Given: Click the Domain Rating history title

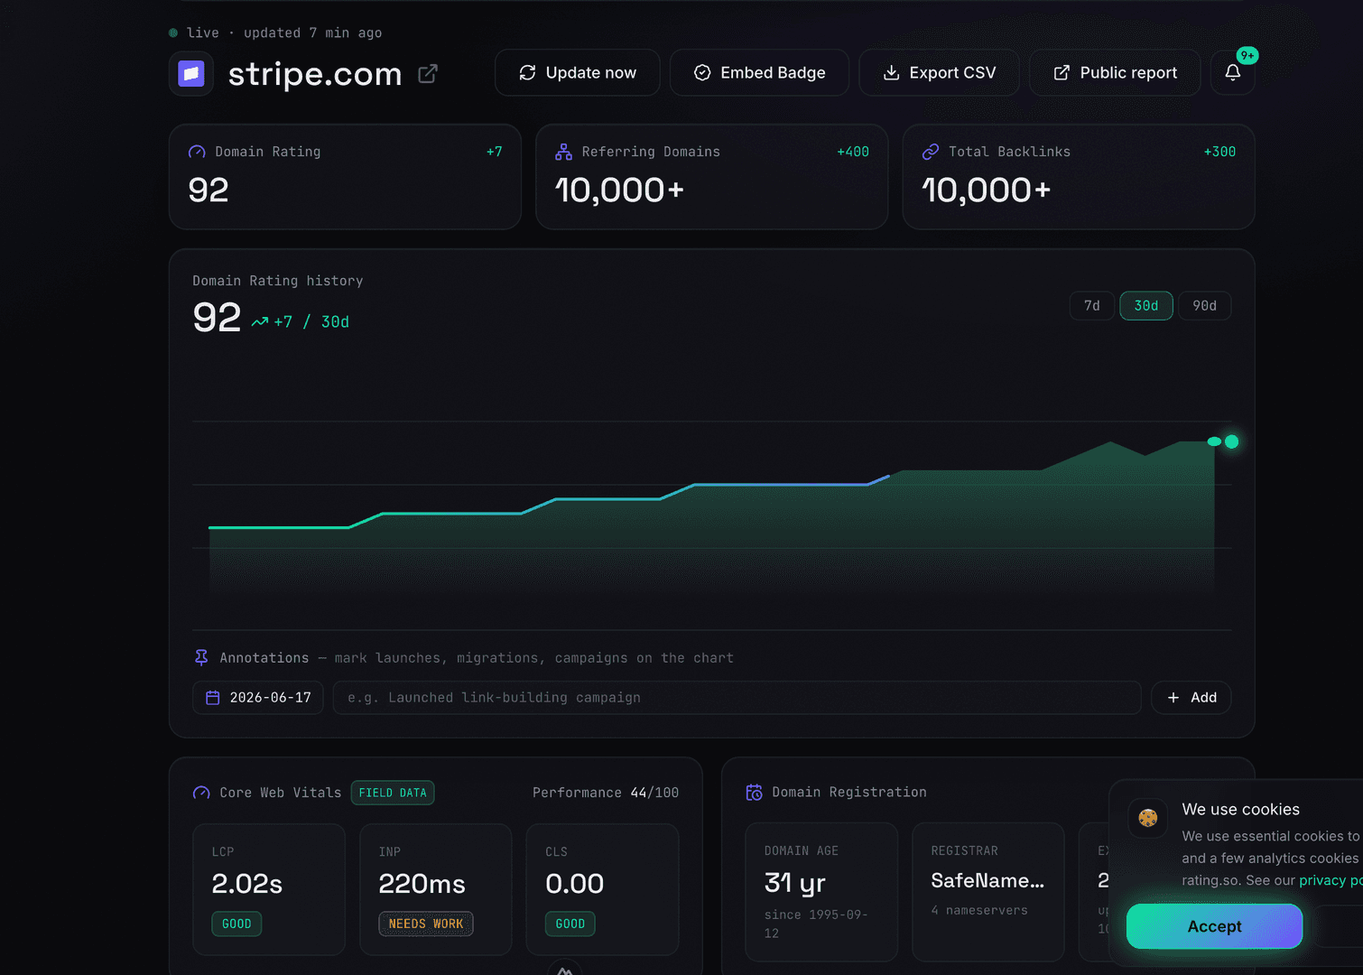Looking at the screenshot, I should point(278,281).
